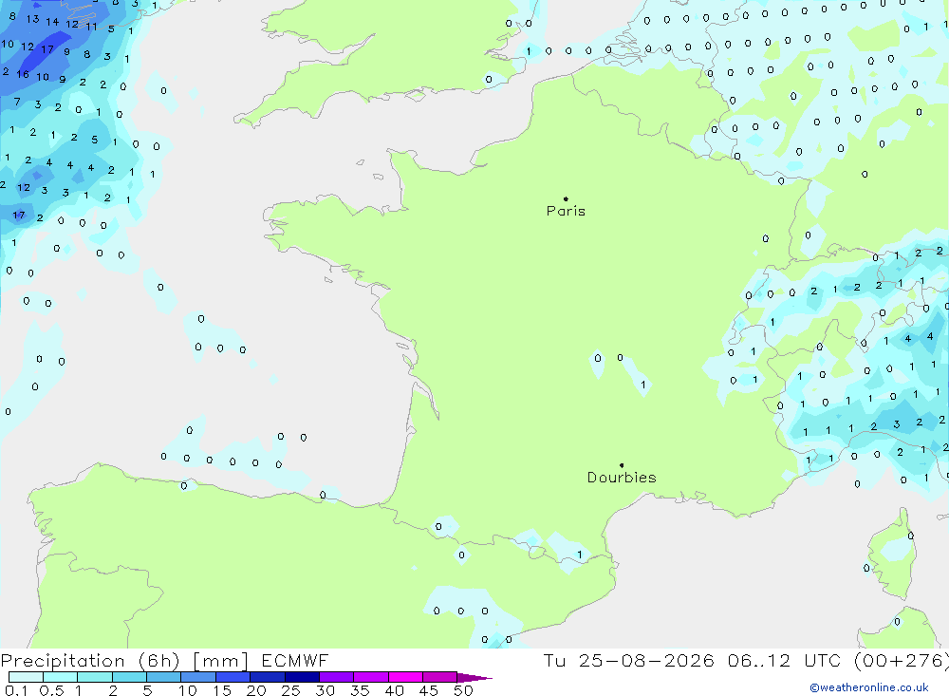
Task: Select the 15–20 mm legend color swatch
Action: tap(233, 677)
